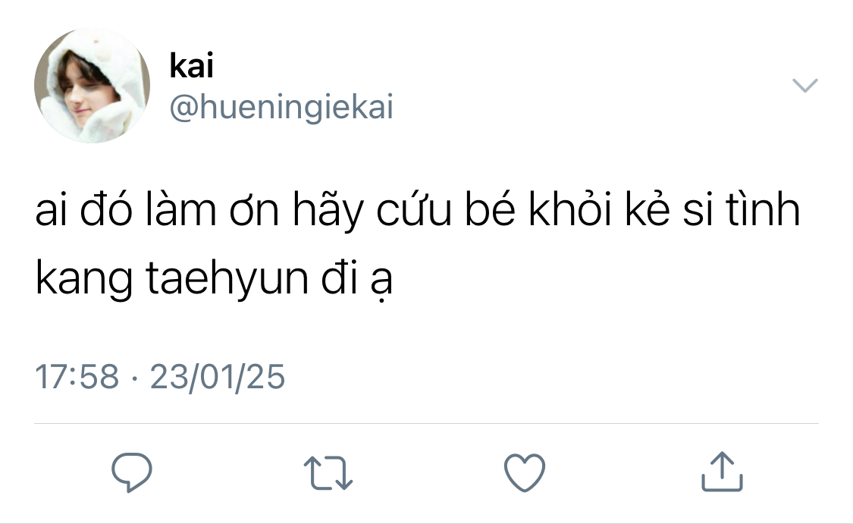Retweet the post by kai
853x524 pixels.
(328, 472)
